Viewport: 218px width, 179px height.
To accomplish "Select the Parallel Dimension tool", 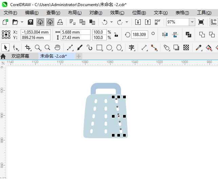I will 144,48.
